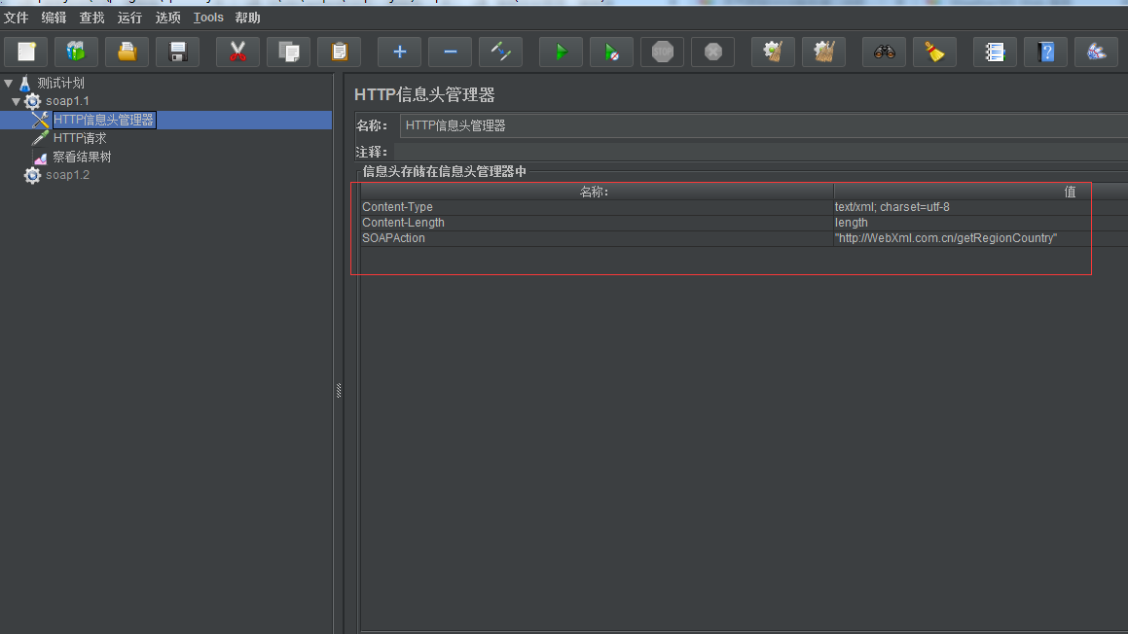Open the Search binoculars icon
Image resolution: width=1128 pixels, height=634 pixels.
coord(884,52)
